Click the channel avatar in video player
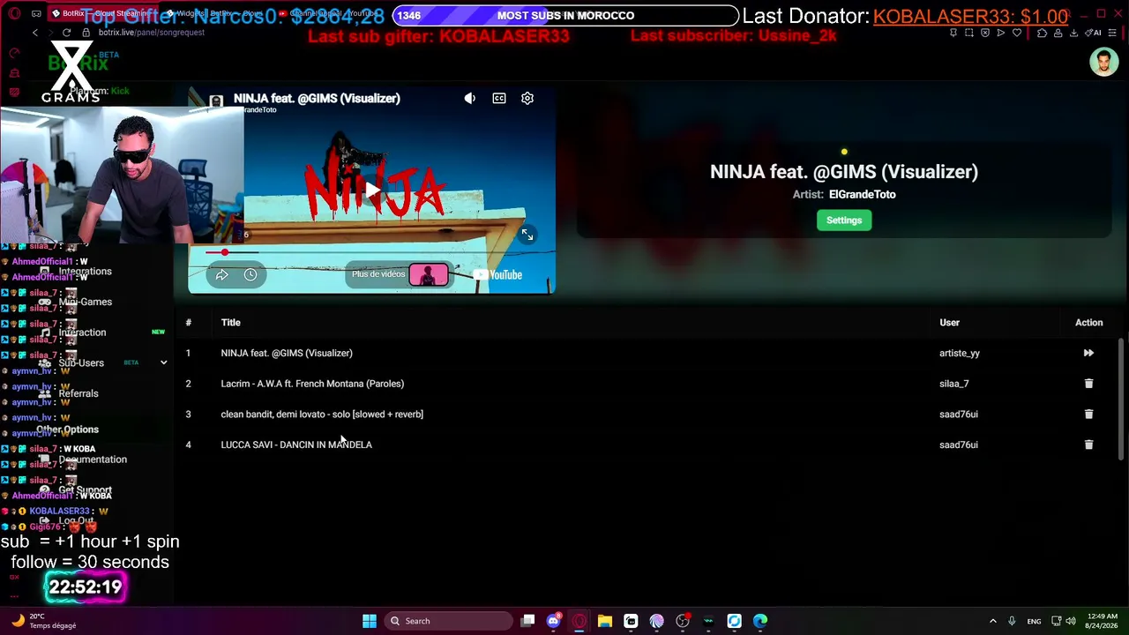This screenshot has height=635, width=1129. point(216,102)
